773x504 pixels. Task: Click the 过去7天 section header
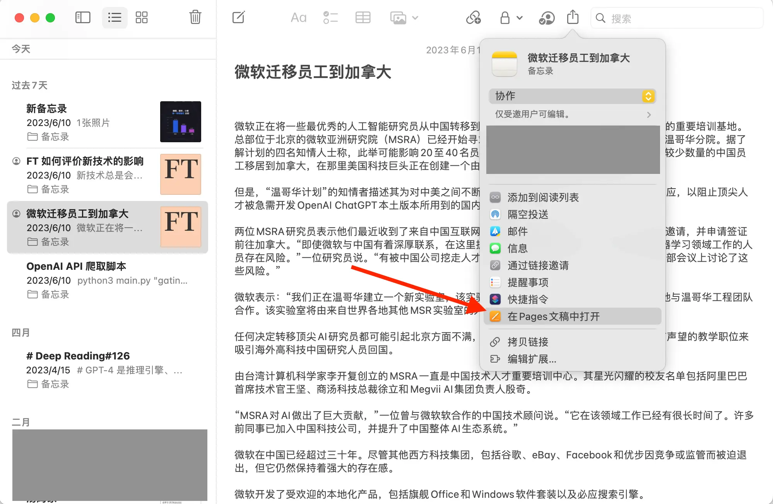29,85
